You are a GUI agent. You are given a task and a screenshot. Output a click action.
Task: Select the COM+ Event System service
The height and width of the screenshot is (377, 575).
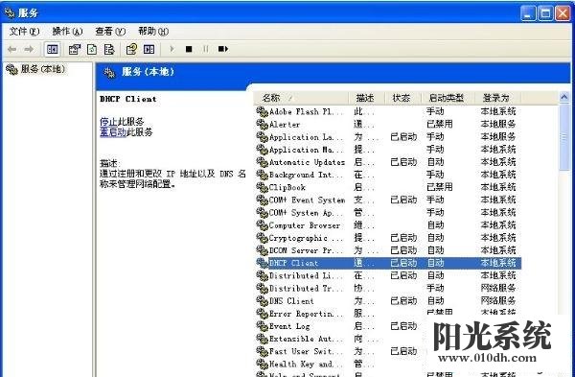[x=387, y=200]
